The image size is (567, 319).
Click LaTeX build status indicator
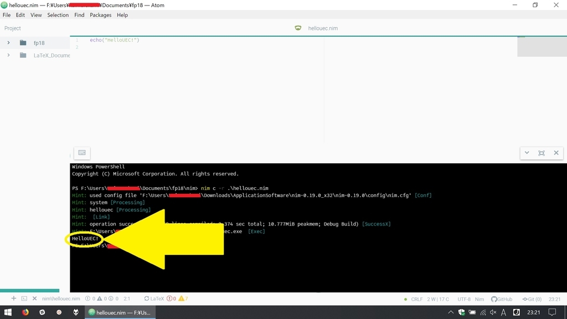154,299
